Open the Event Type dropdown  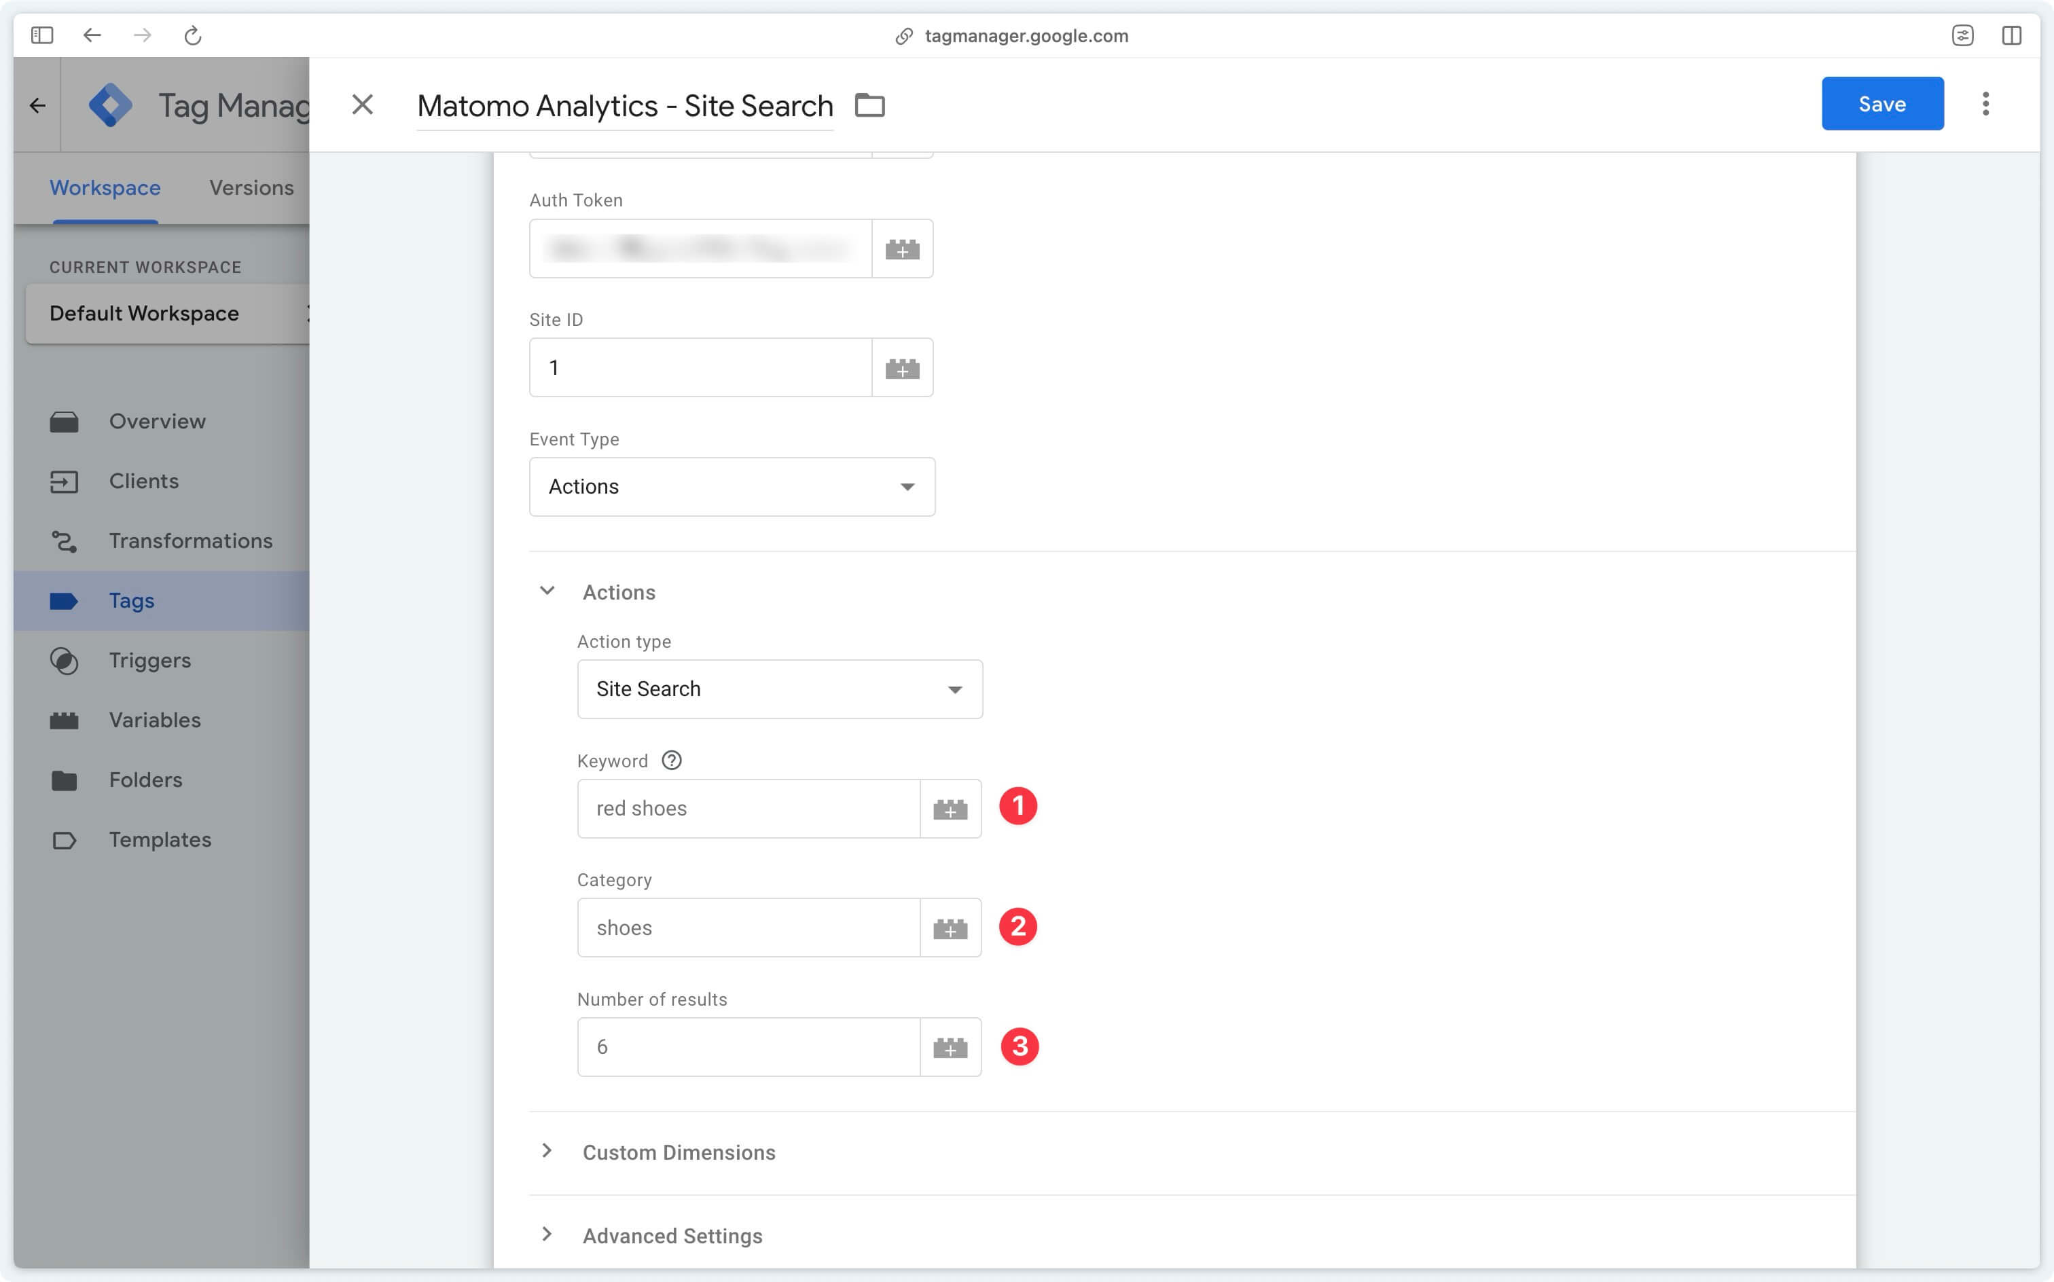[732, 487]
